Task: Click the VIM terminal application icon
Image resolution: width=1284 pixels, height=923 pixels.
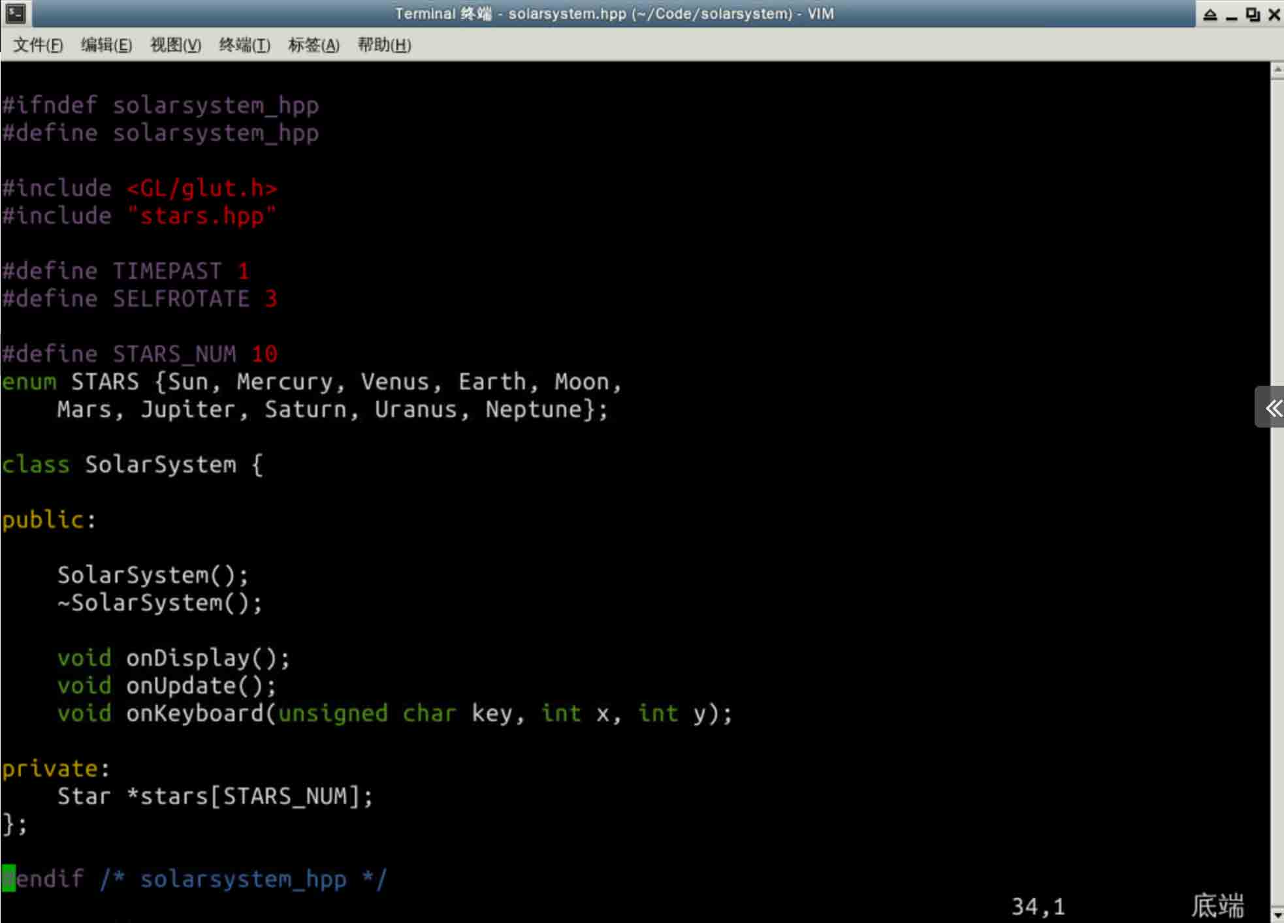Action: 15,13
